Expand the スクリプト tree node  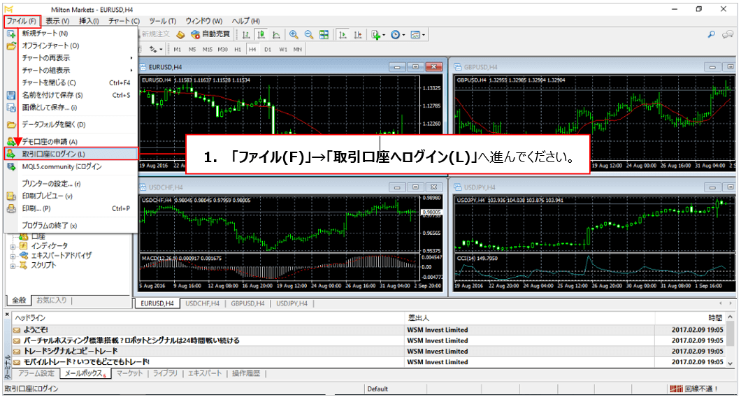click(13, 265)
